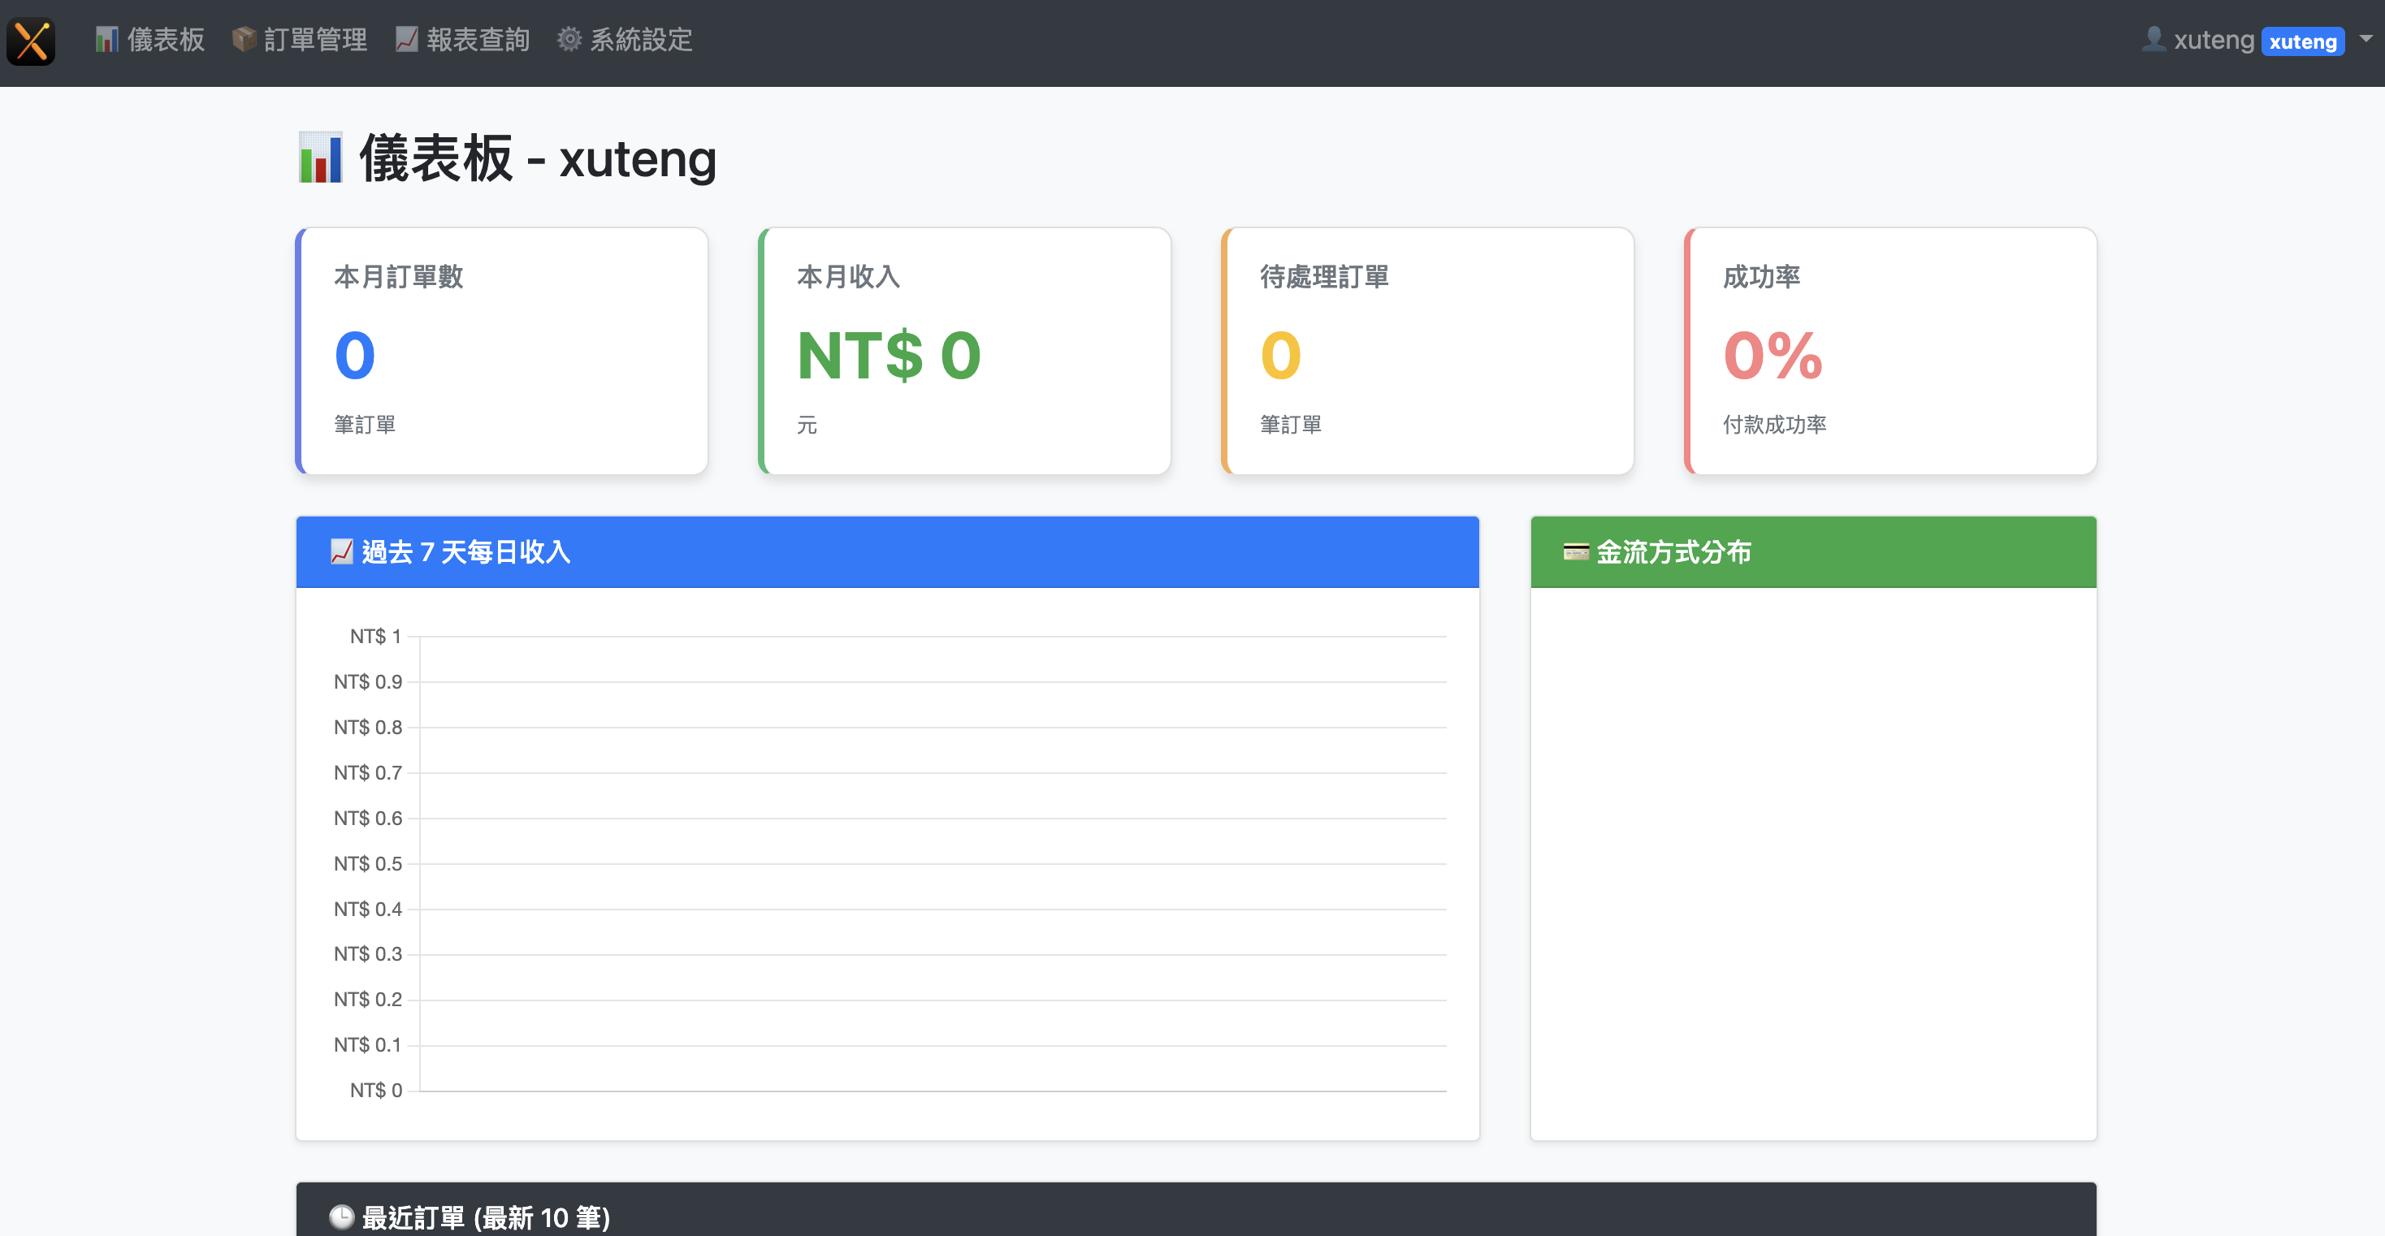Screen dimensions: 2385x1236
Task: Click the large chart icon in page title
Action: 320,158
